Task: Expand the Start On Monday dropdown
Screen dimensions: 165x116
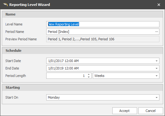Action: (x=157, y=97)
